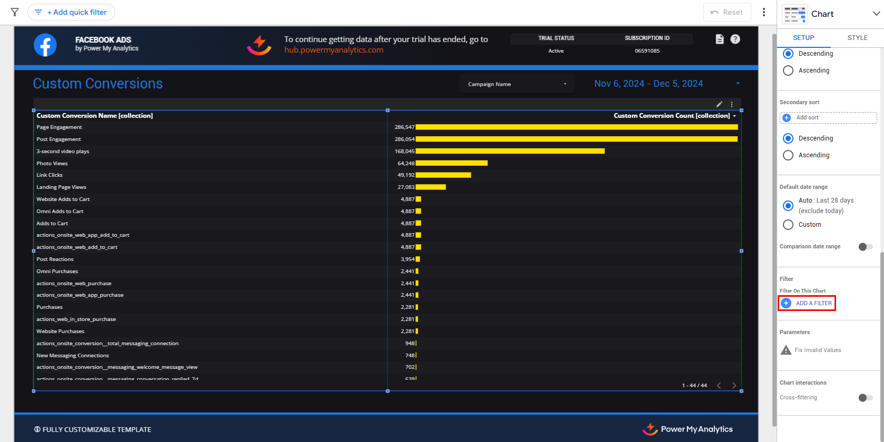Switch to the STYLE tab
This screenshot has height=442, width=884.
point(857,38)
